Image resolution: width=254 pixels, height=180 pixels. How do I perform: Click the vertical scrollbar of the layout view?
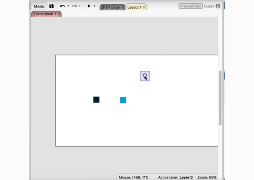pos(220,98)
